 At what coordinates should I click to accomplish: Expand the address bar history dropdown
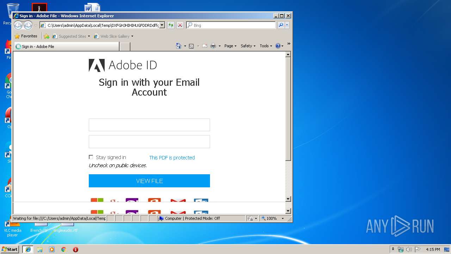(162, 25)
